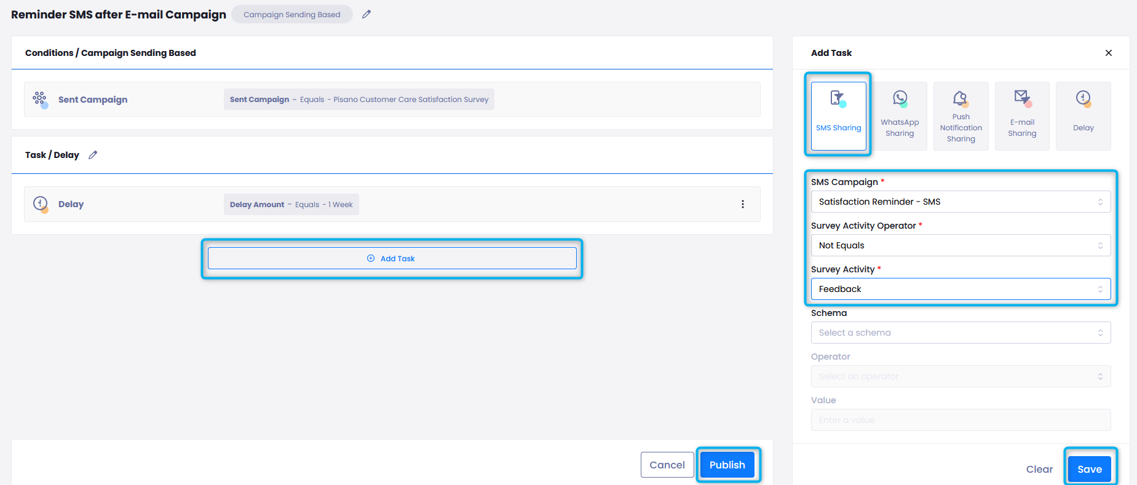The height and width of the screenshot is (485, 1137).
Task: Edit the Task / Delay section name
Action: [93, 155]
